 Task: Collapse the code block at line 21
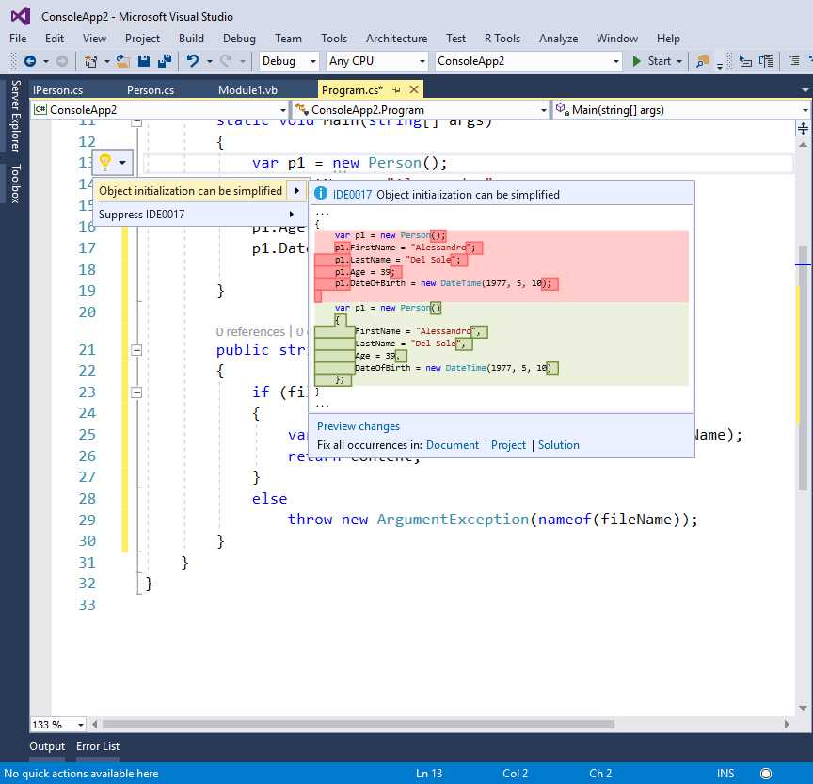(x=135, y=349)
